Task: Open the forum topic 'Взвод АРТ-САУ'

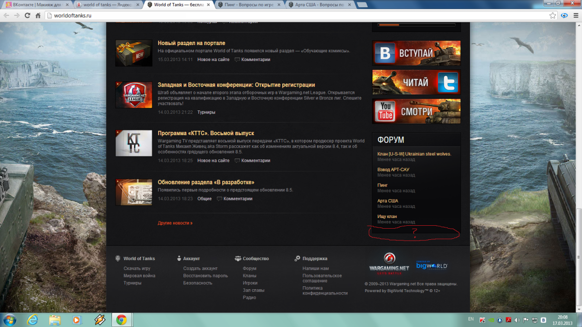Action: point(393,170)
